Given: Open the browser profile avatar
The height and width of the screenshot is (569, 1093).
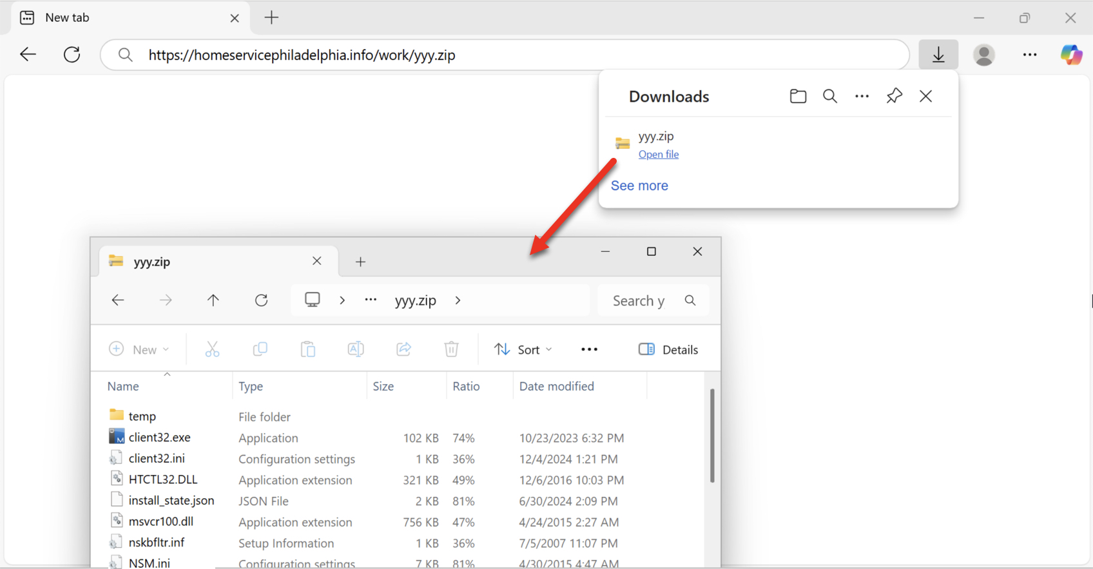Looking at the screenshot, I should coord(983,55).
